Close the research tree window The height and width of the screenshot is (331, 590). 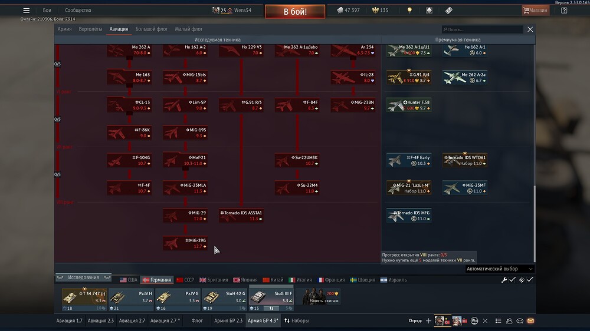[530, 29]
